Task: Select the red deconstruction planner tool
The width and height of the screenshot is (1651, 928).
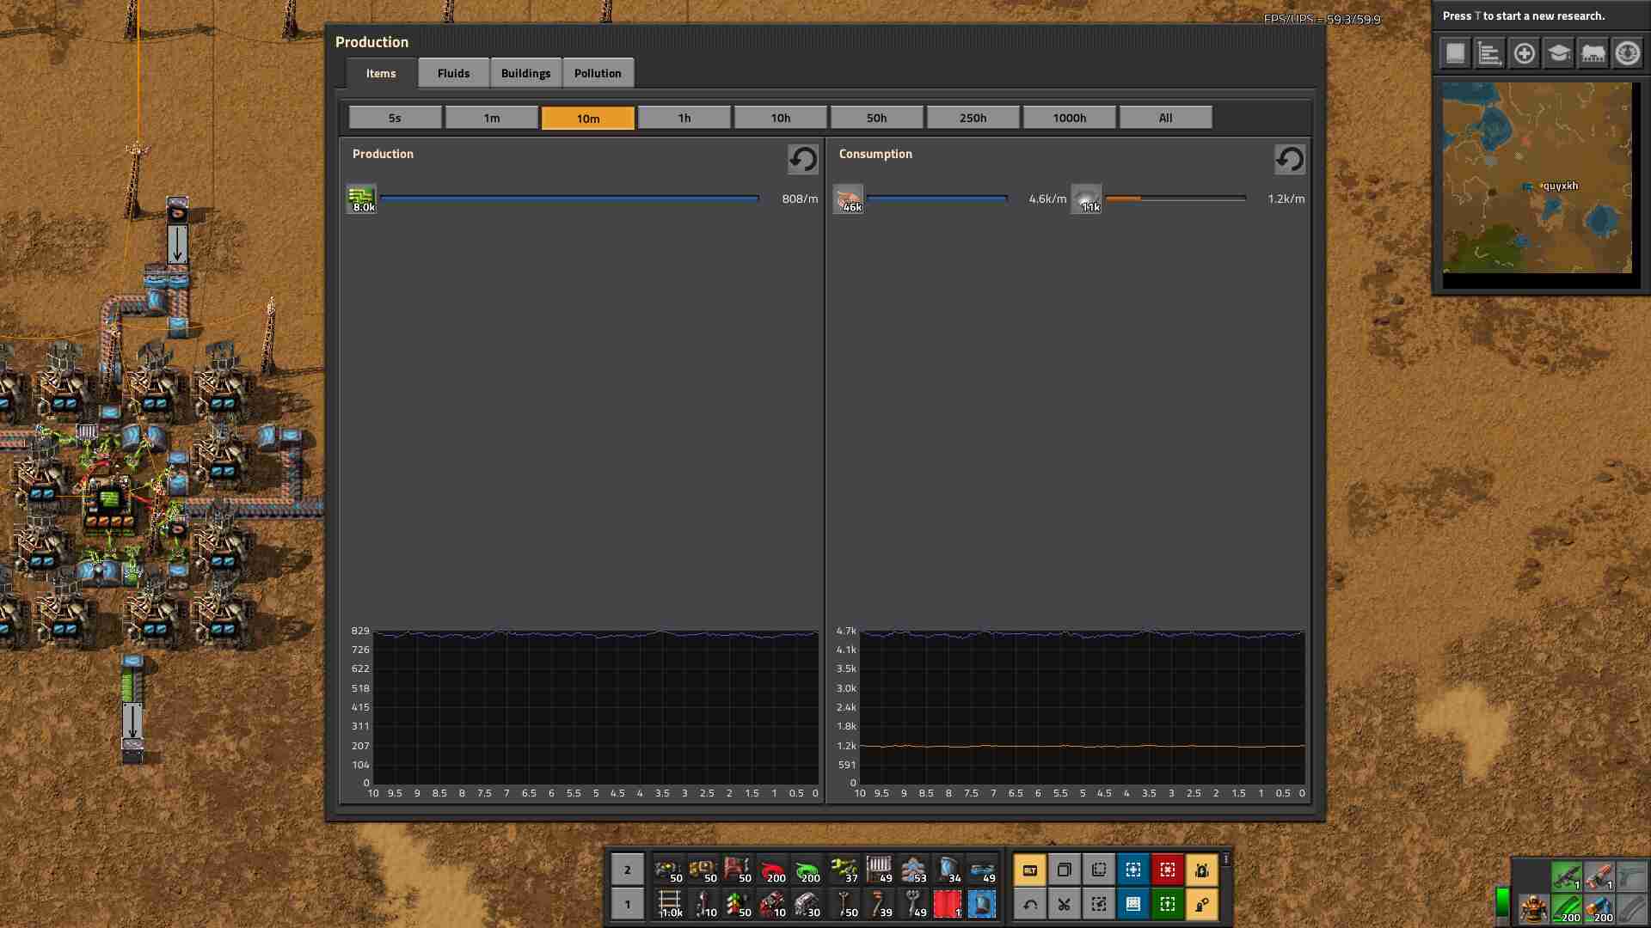Action: click(1168, 870)
